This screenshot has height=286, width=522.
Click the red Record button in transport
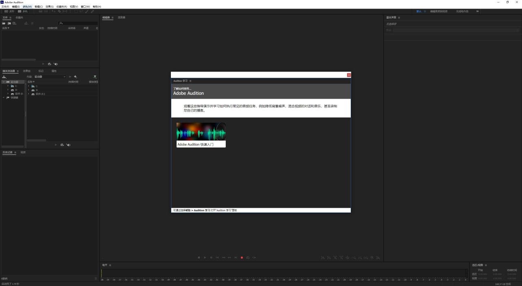tap(242, 257)
